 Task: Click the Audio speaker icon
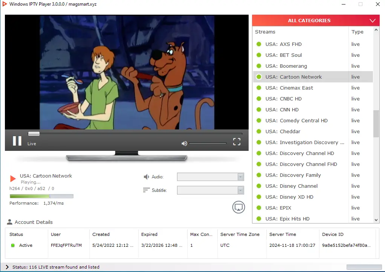coord(146,177)
